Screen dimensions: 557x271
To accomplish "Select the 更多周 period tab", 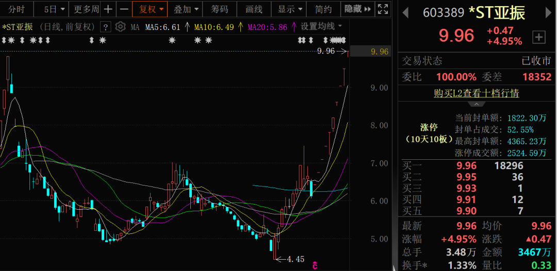I will pyautogui.click(x=86, y=9).
